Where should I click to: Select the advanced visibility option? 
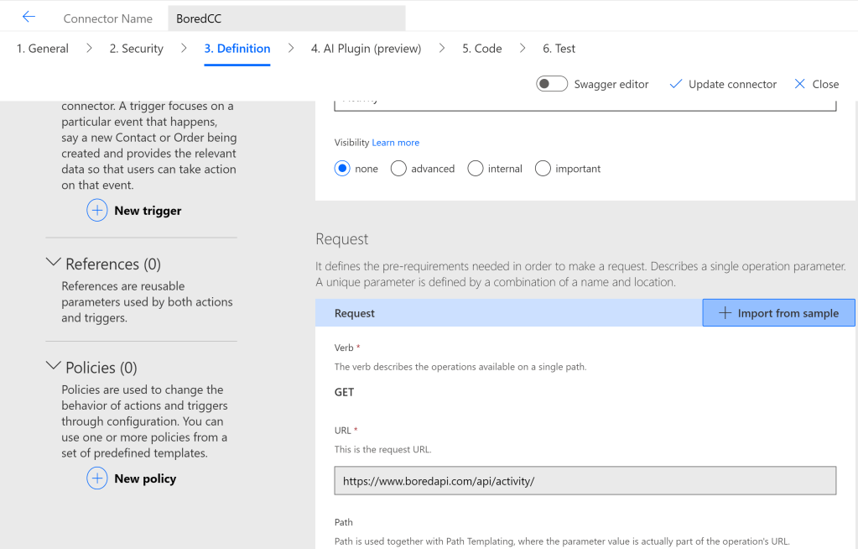tap(398, 169)
